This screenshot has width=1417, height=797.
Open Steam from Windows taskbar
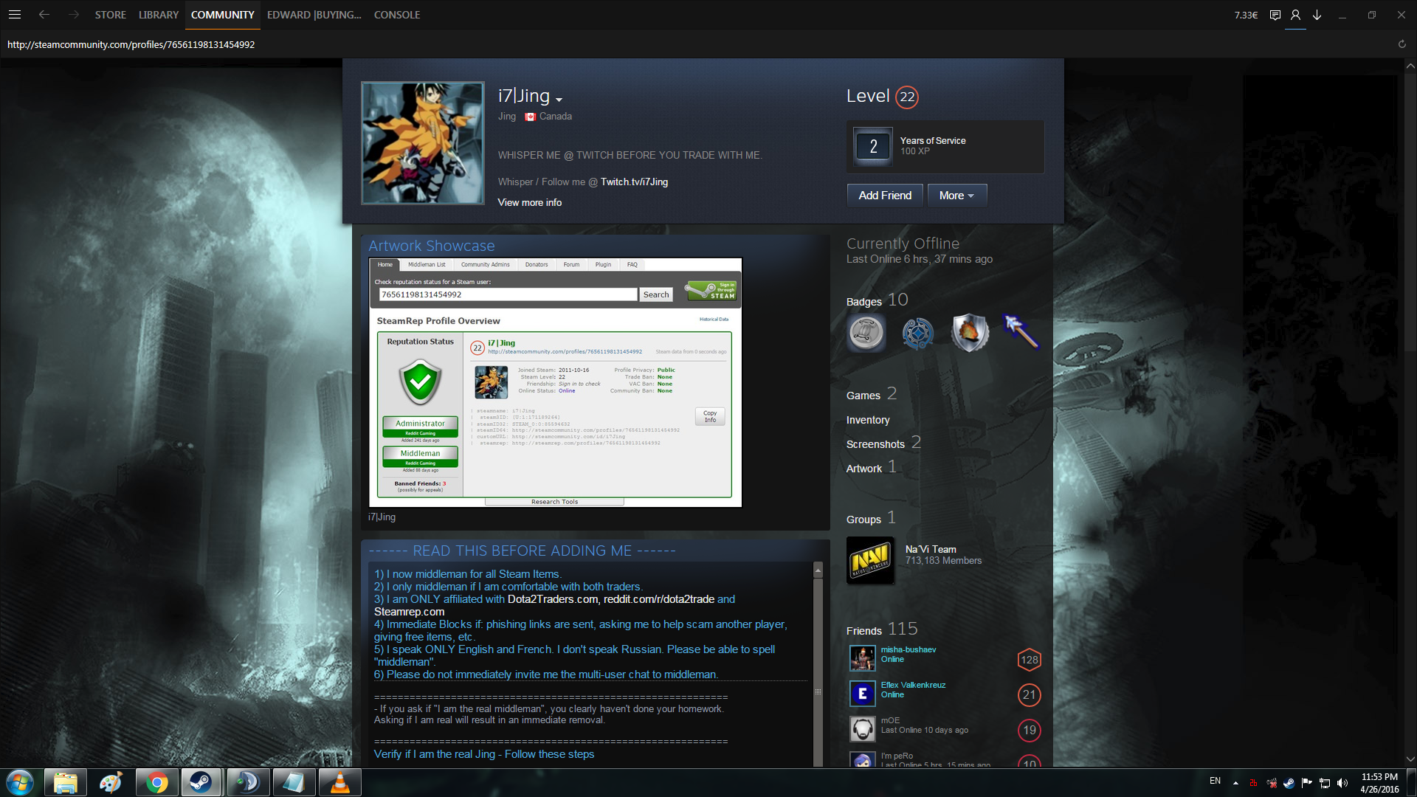pos(201,782)
